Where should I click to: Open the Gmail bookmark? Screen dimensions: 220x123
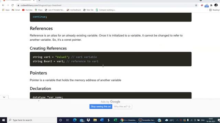(x=16, y=10)
